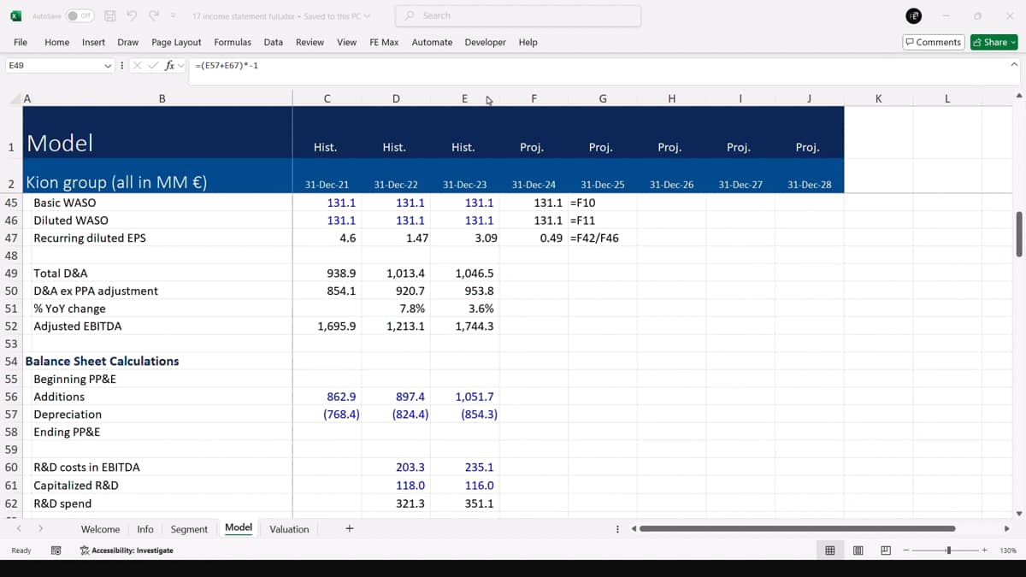Click the vertical scrollbar thumb
This screenshot has height=577, width=1026.
click(1017, 235)
